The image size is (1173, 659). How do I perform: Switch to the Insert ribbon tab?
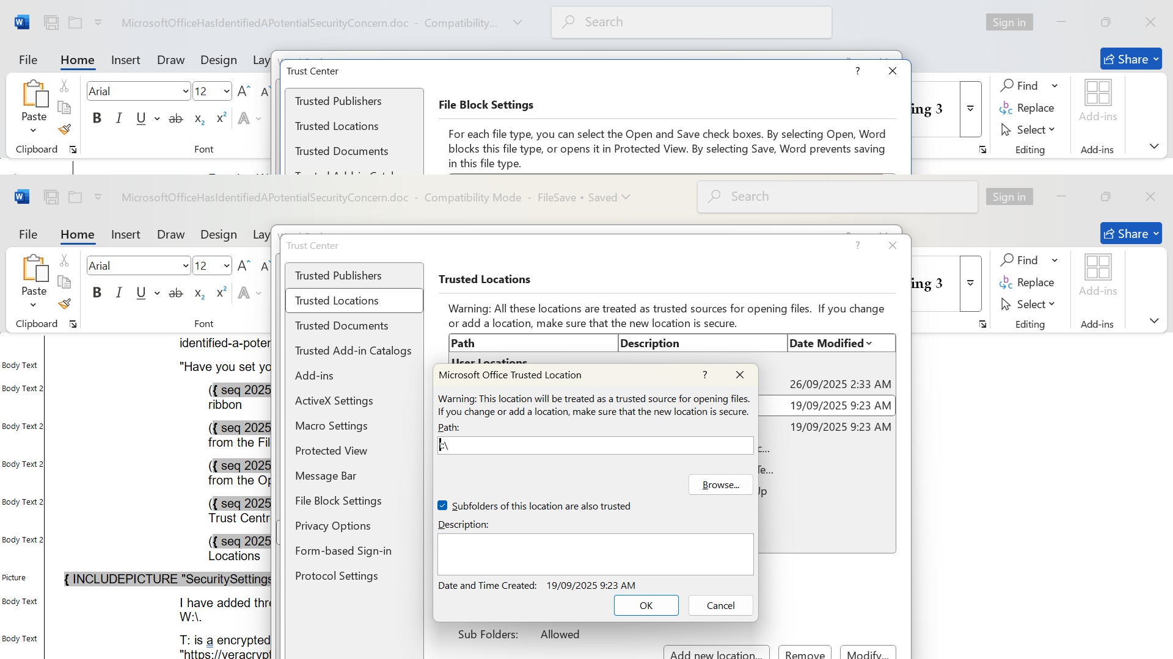(x=126, y=234)
